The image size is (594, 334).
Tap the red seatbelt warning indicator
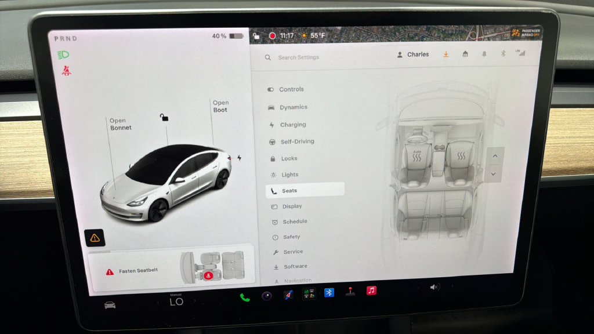[x=67, y=70]
